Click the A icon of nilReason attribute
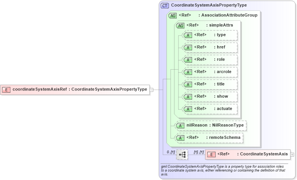The image size is (297, 180). [x=180, y=125]
